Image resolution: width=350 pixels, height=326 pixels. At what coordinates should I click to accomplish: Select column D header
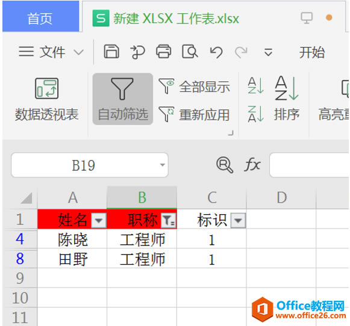pos(281,197)
